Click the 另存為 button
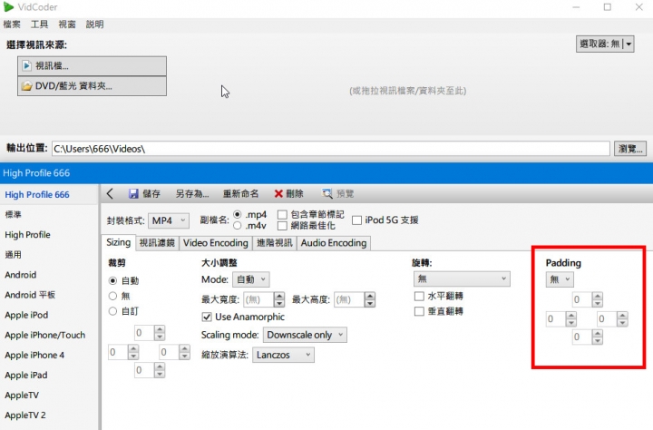The width and height of the screenshot is (653, 430). (192, 194)
